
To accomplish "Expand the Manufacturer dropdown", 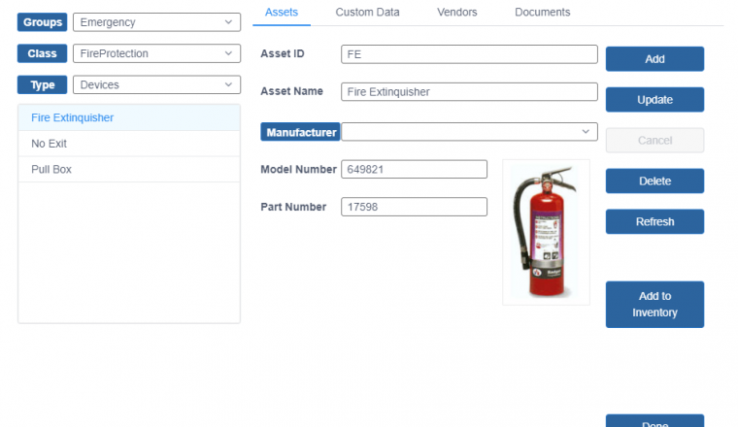I will 469,132.
